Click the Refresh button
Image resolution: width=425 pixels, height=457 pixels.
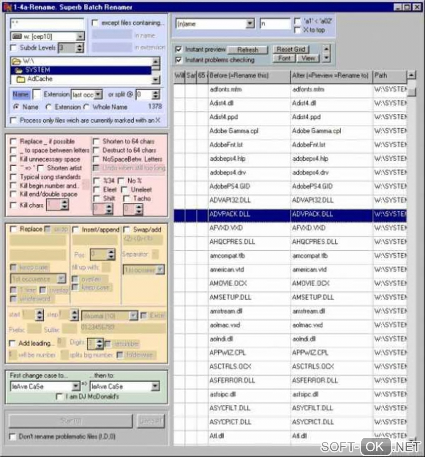(247, 50)
